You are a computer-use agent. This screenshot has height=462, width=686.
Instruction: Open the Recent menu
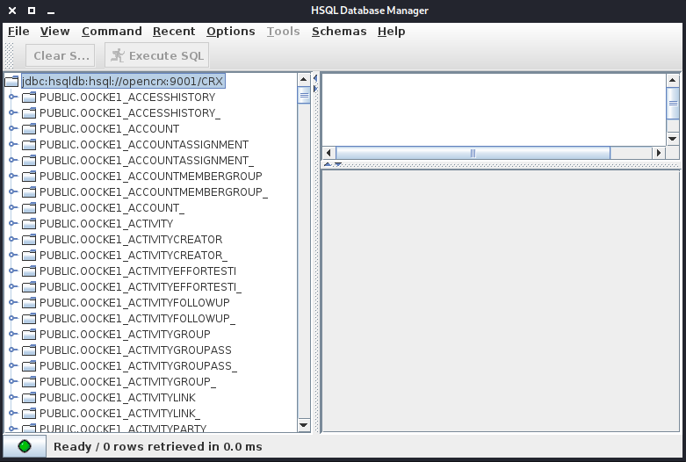coord(174,32)
